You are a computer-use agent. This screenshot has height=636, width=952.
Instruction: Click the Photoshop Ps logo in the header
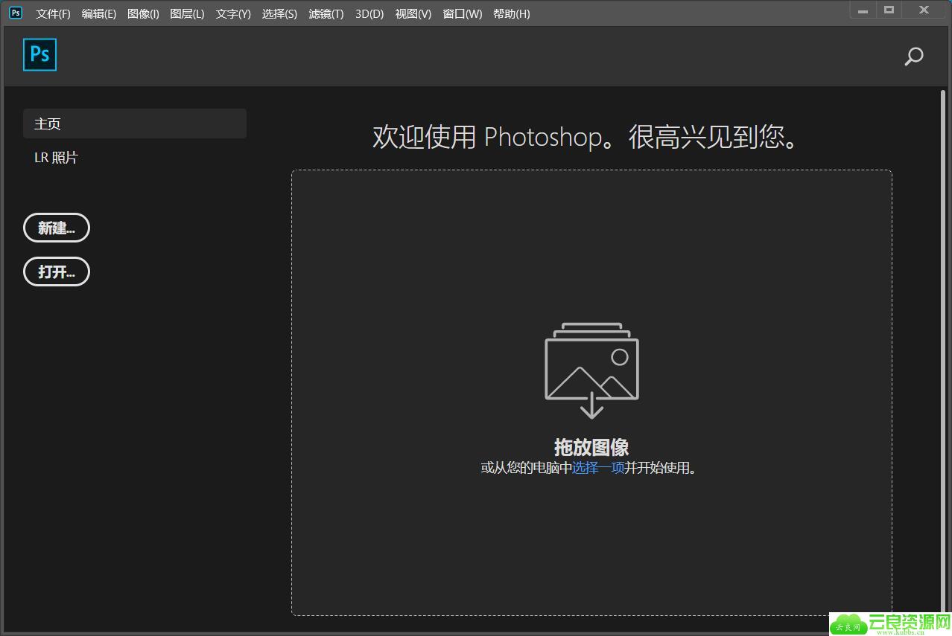point(39,55)
